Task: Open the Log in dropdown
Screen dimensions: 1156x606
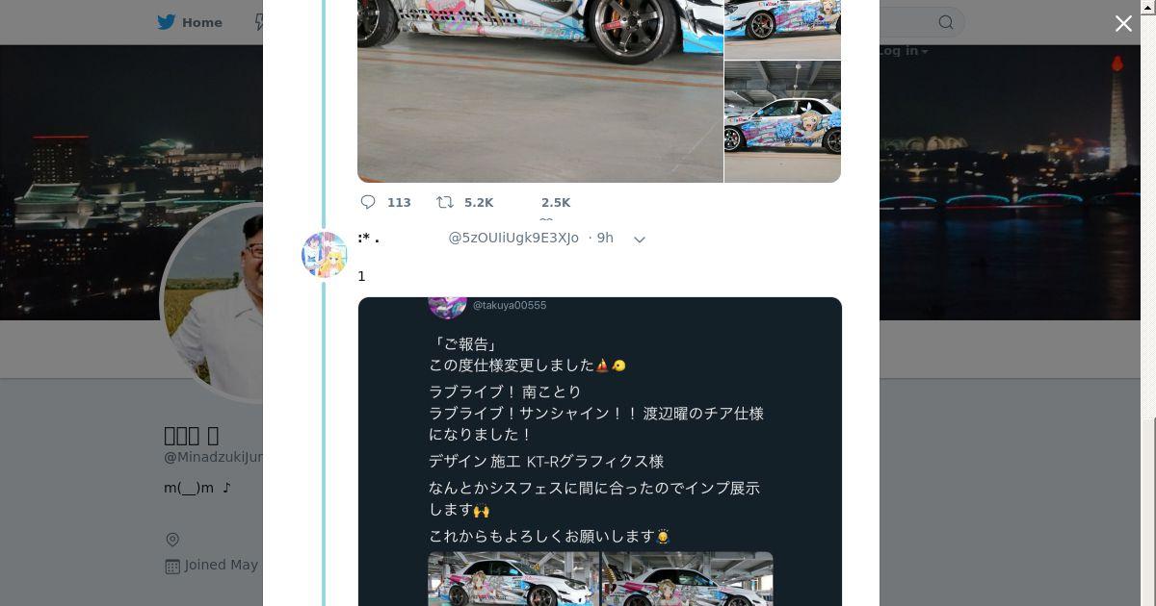Action: (904, 50)
